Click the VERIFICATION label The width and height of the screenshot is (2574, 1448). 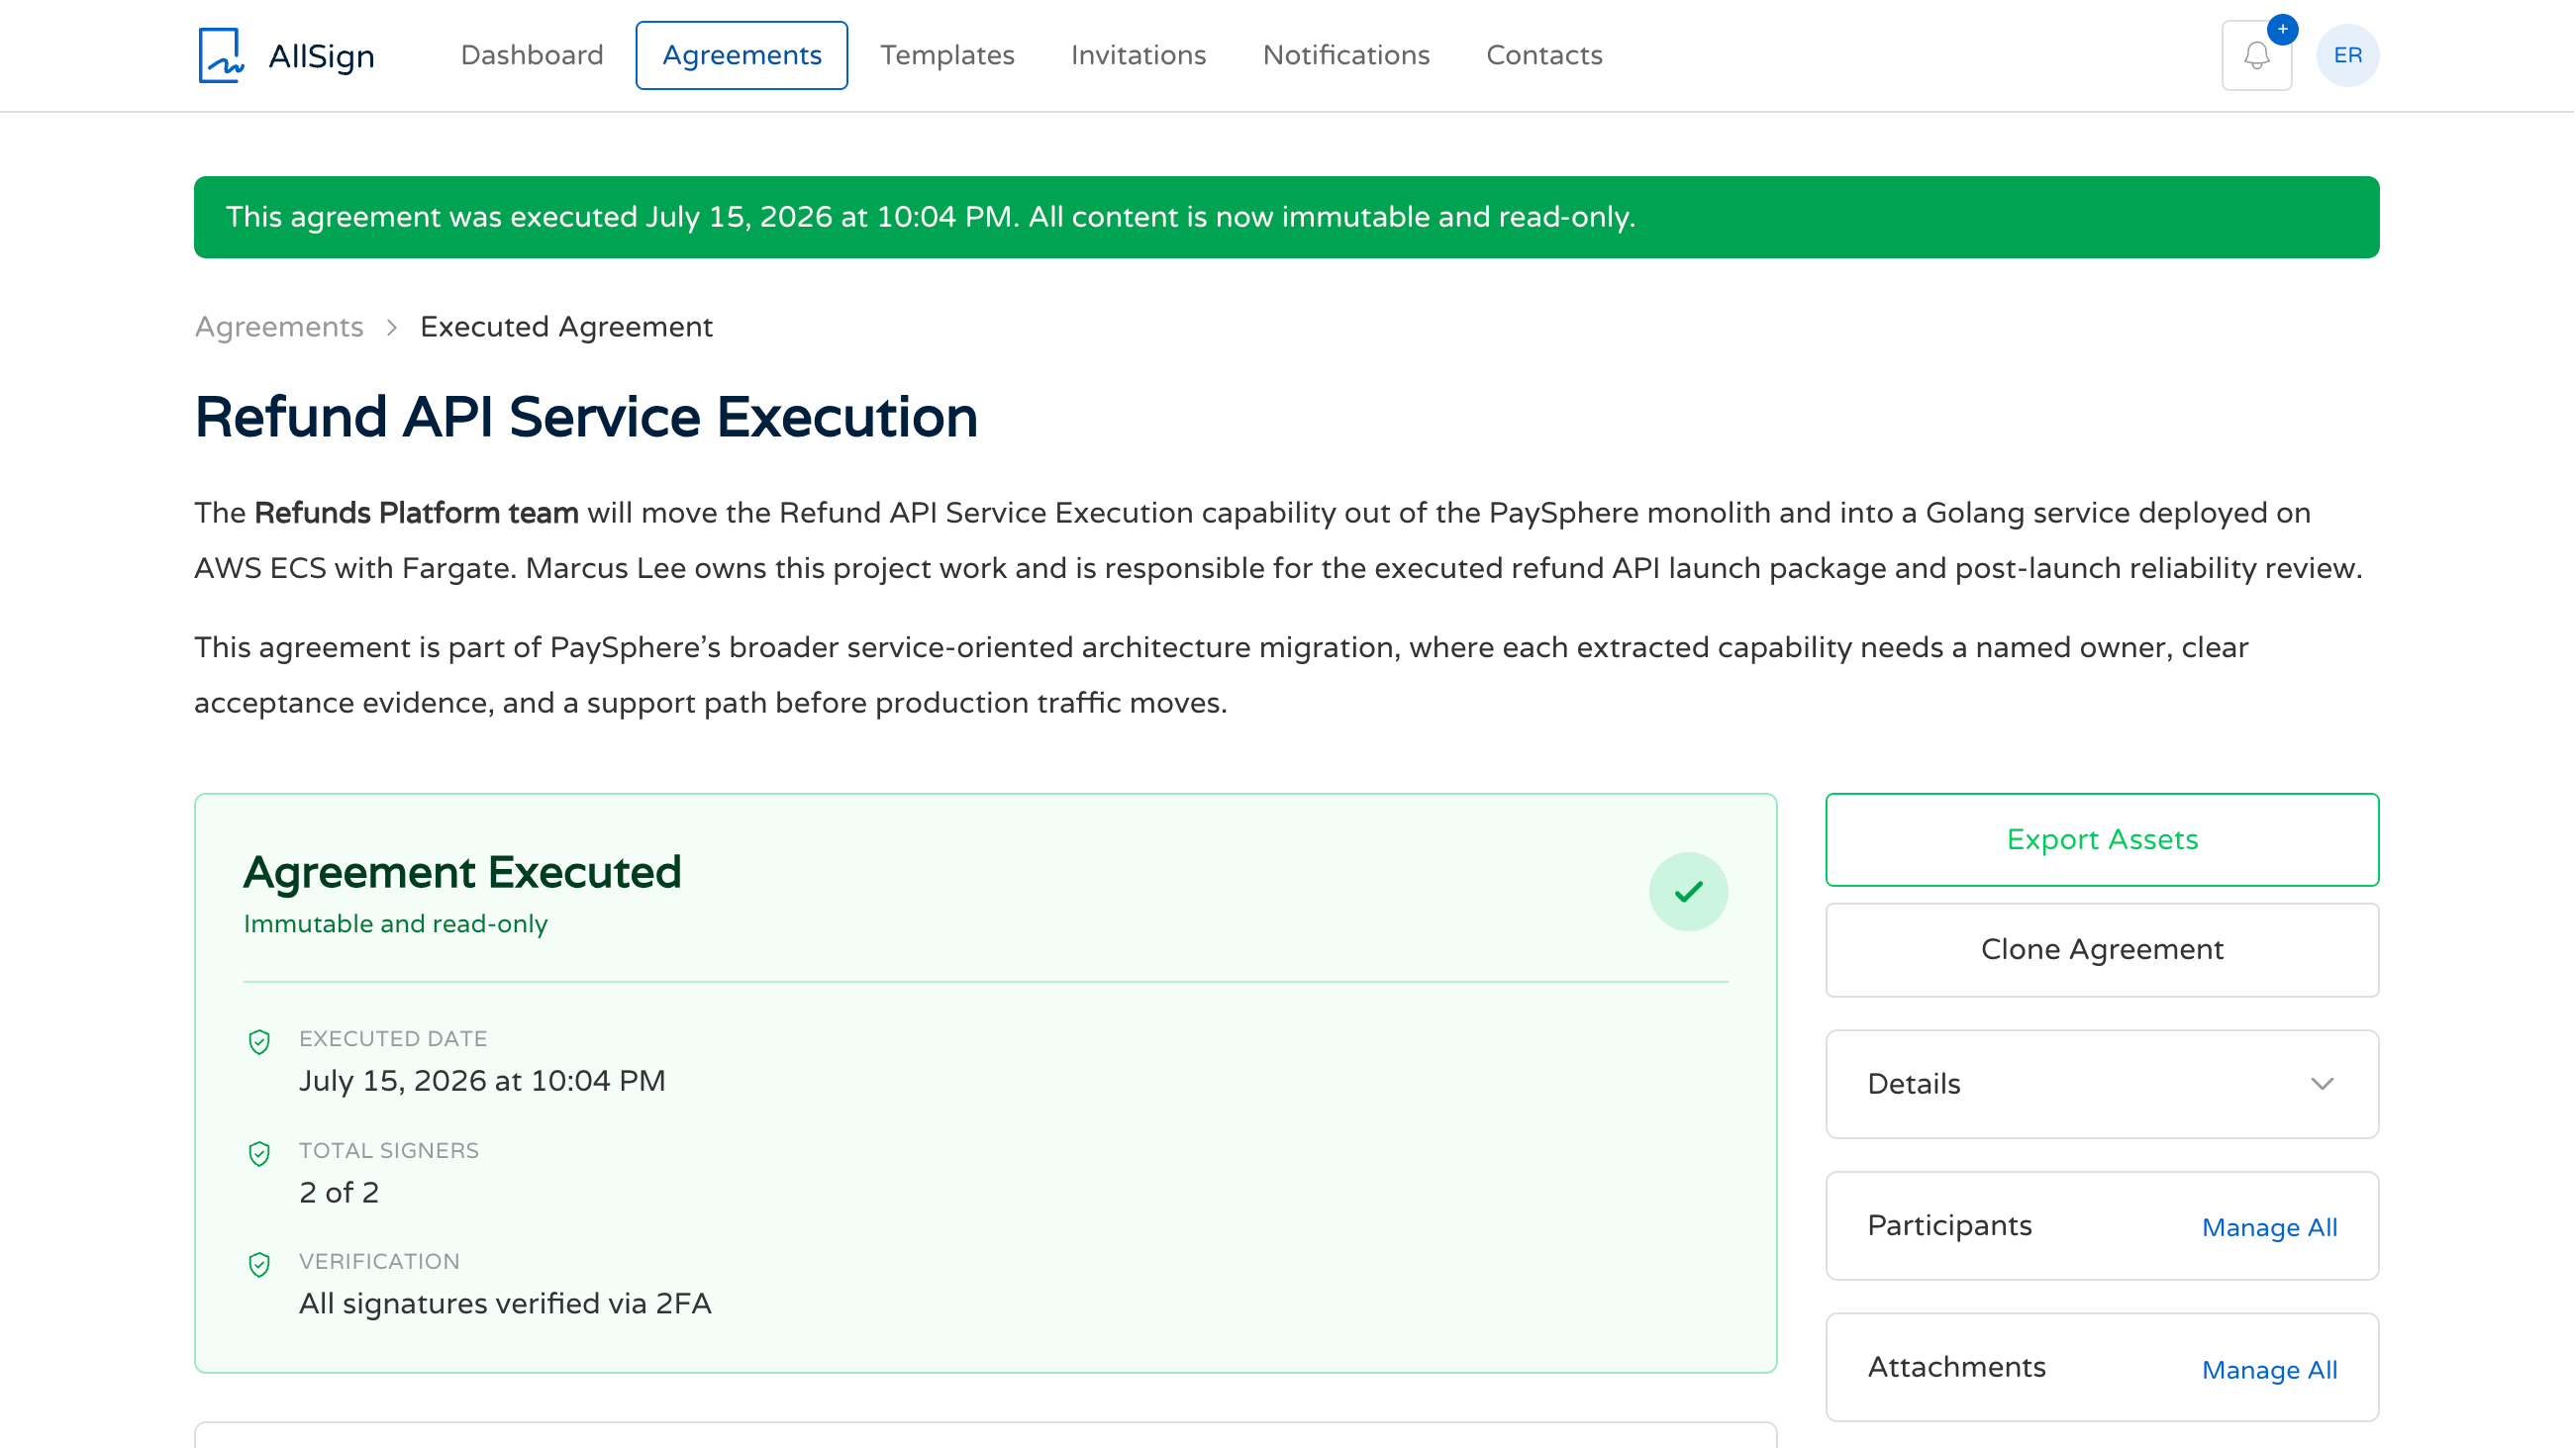pos(379,1261)
